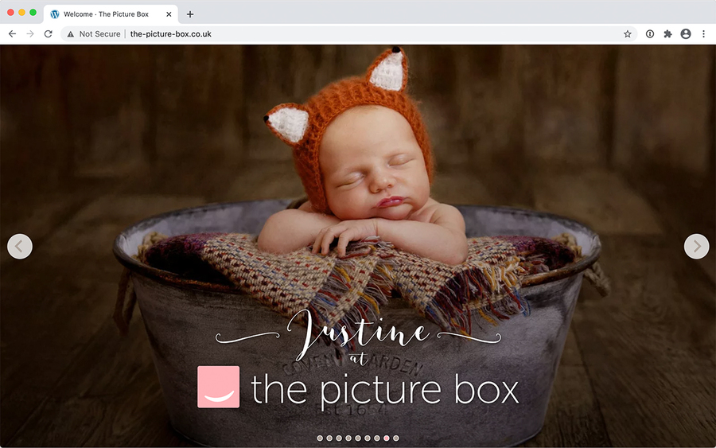Reload the page with the refresh icon
Screen dimensions: 716x448
coord(48,33)
